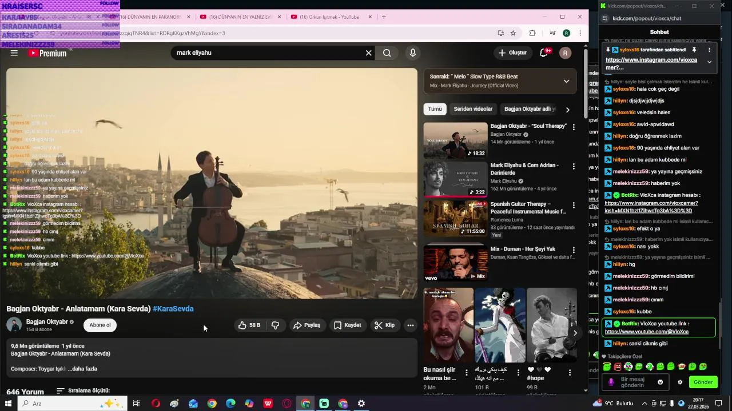The width and height of the screenshot is (732, 411).
Task: Open Chrome media controls icon
Action: click(x=552, y=33)
